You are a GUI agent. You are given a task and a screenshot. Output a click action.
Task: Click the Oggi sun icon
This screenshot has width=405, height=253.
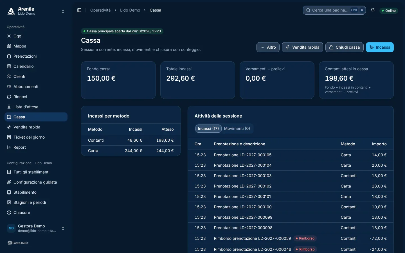click(9, 36)
